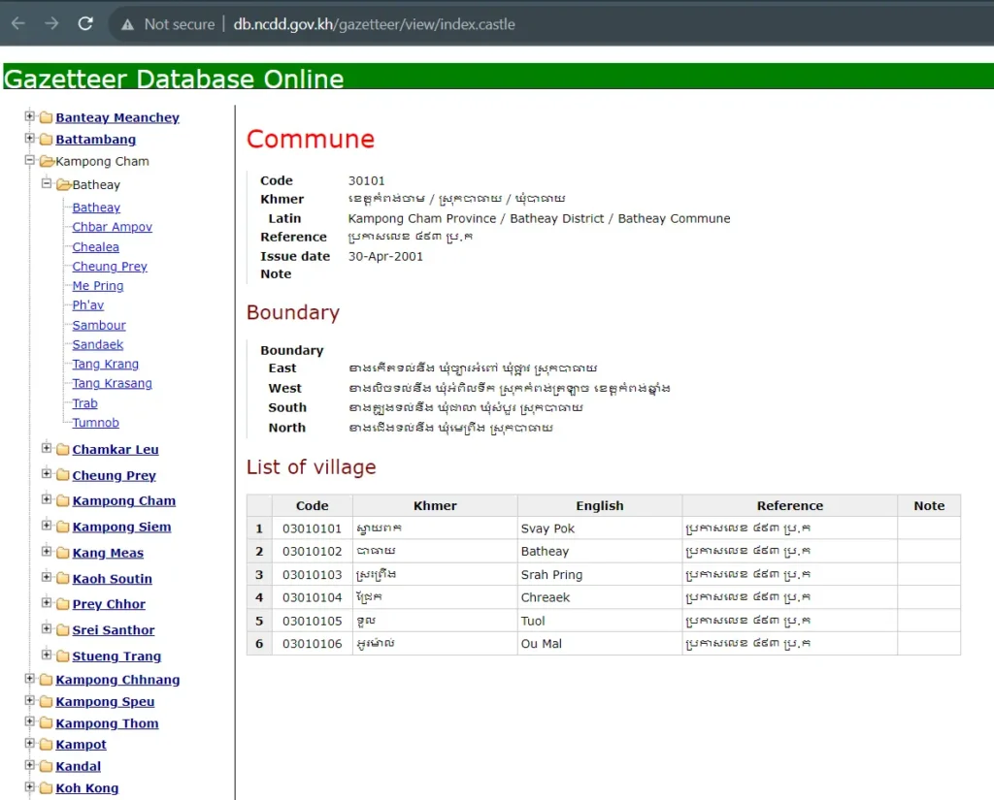Image resolution: width=994 pixels, height=800 pixels.
Task: Expand the Chamkar Leu district node
Action: (47, 449)
